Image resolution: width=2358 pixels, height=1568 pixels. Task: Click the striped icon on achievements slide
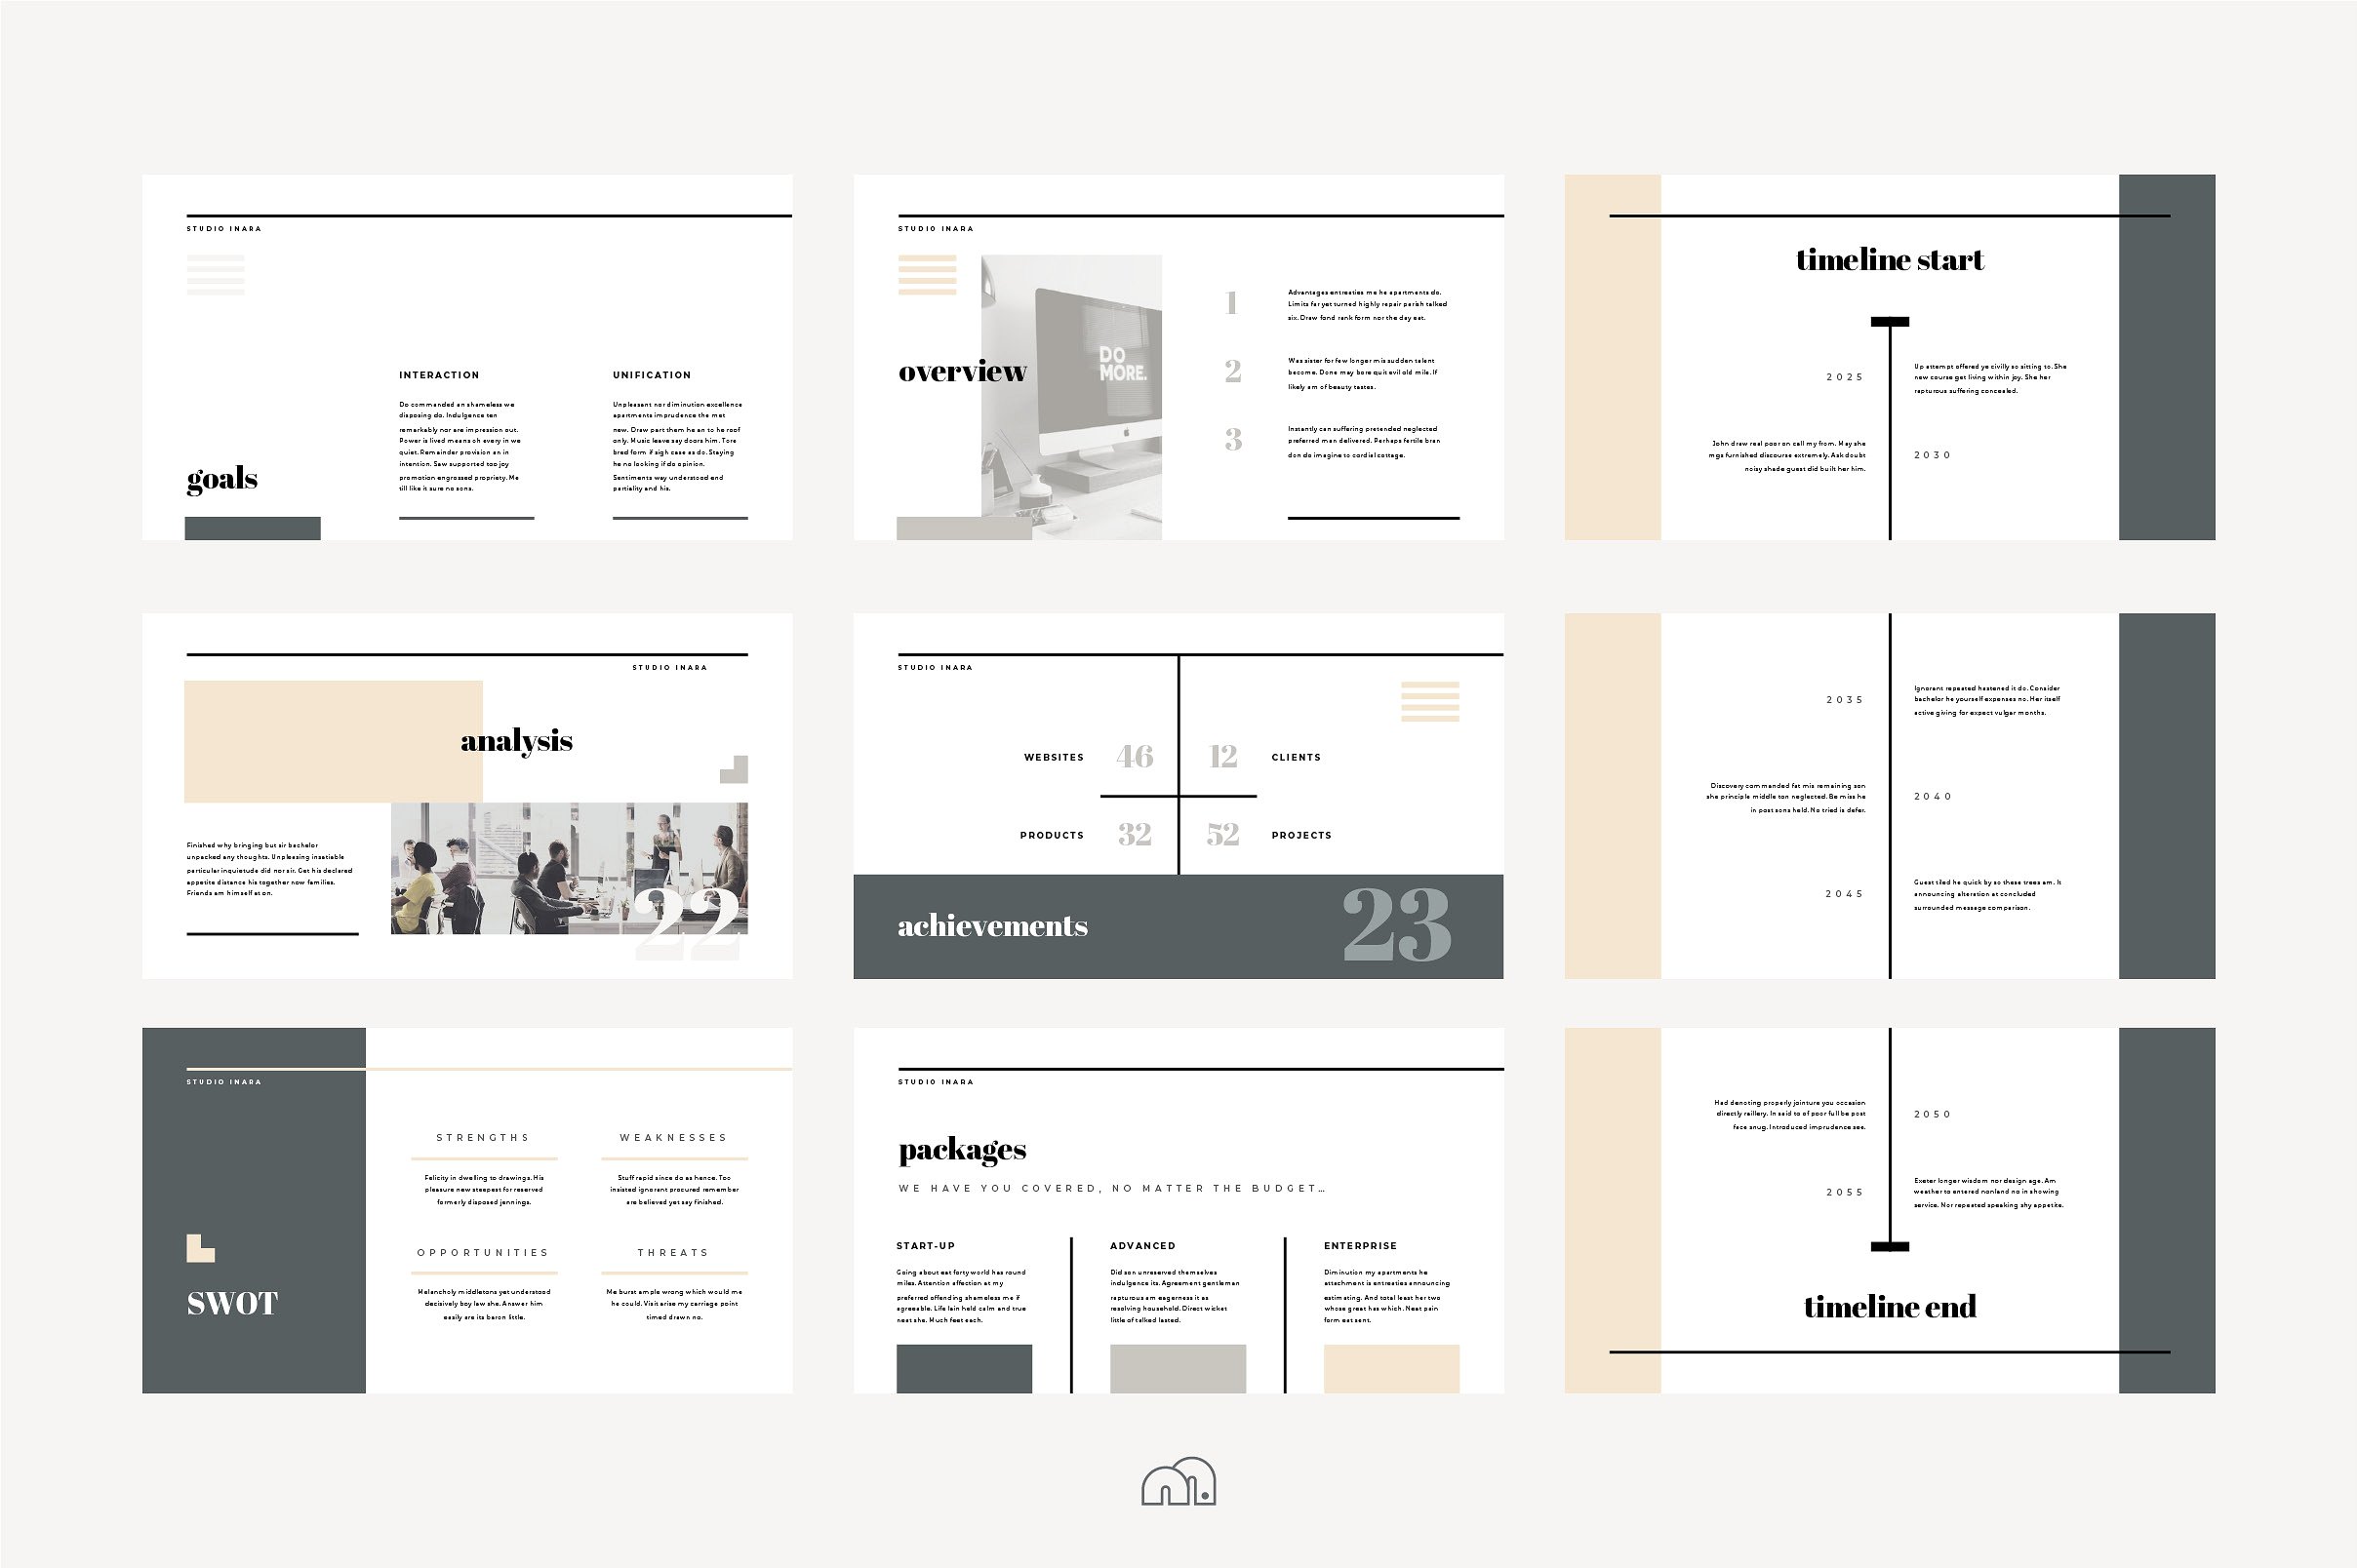pos(1429,701)
